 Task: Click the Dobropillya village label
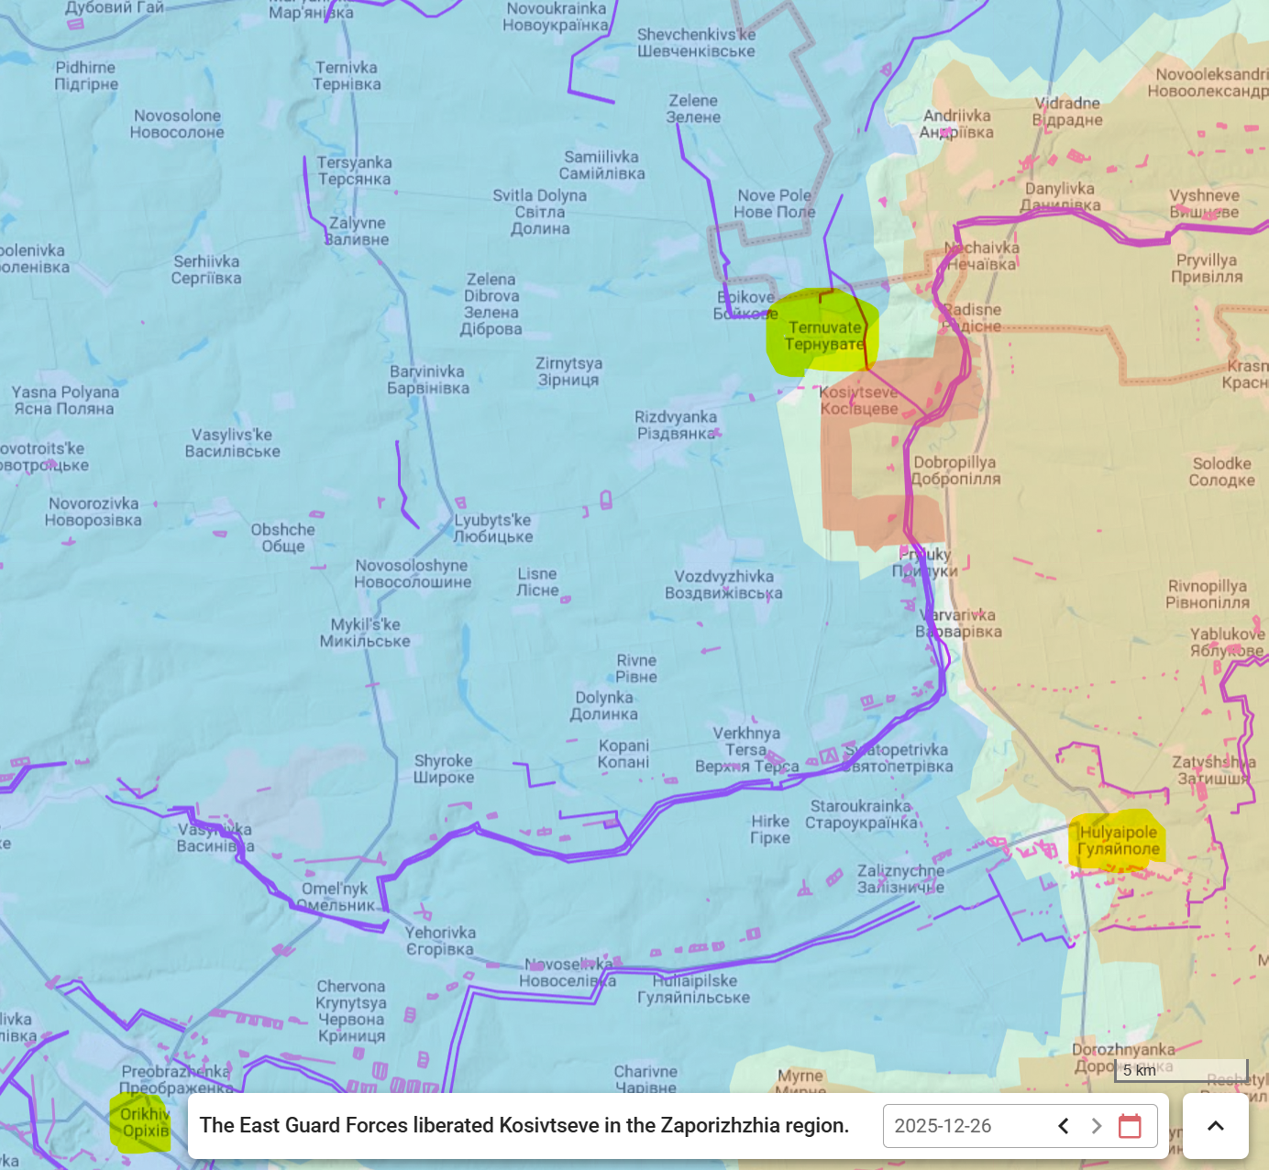tap(955, 470)
